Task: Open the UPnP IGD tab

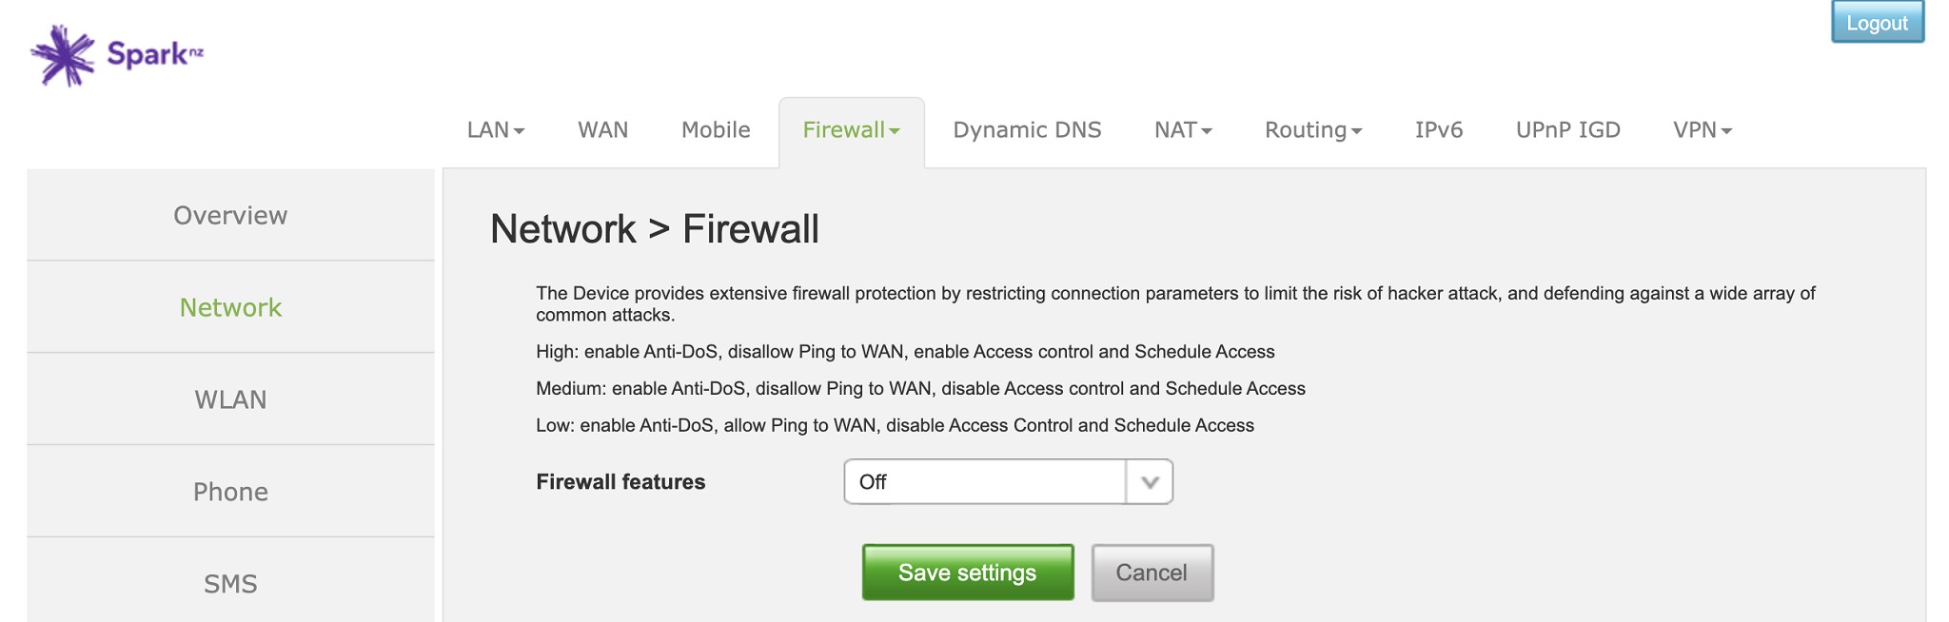Action: [x=1567, y=130]
